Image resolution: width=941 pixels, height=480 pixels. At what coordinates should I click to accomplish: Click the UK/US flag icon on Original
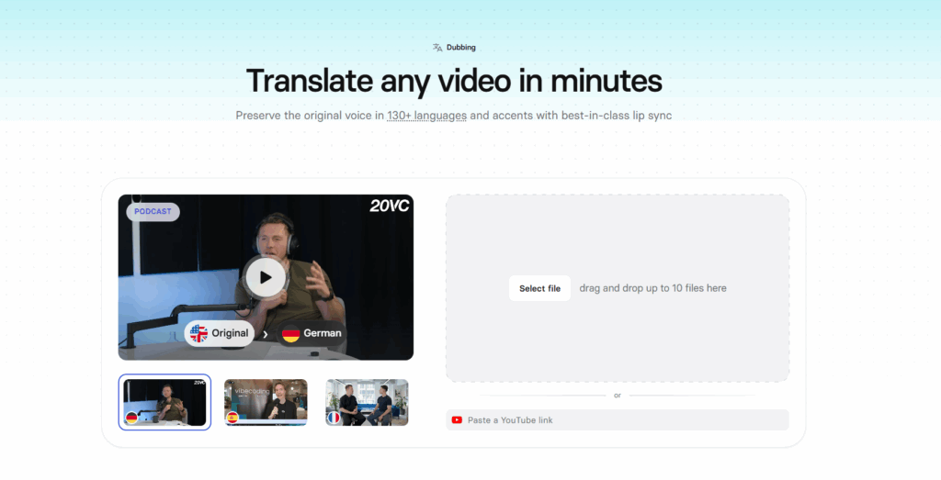pos(198,333)
